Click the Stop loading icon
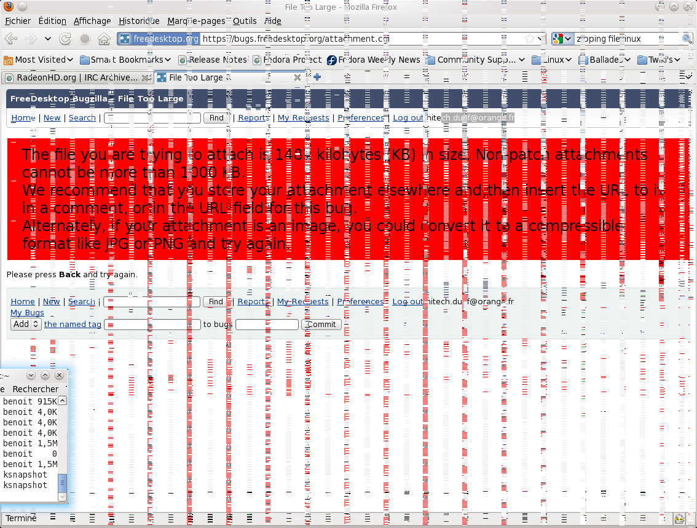This screenshot has width=697, height=528. [85, 39]
